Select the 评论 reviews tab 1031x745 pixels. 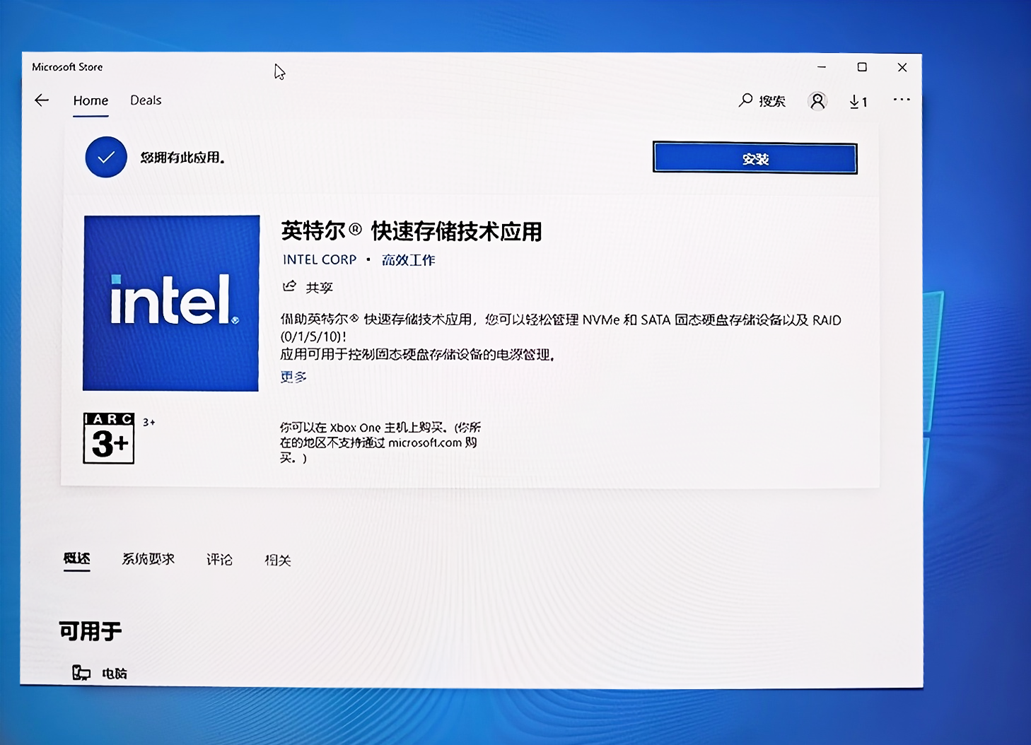click(x=219, y=560)
